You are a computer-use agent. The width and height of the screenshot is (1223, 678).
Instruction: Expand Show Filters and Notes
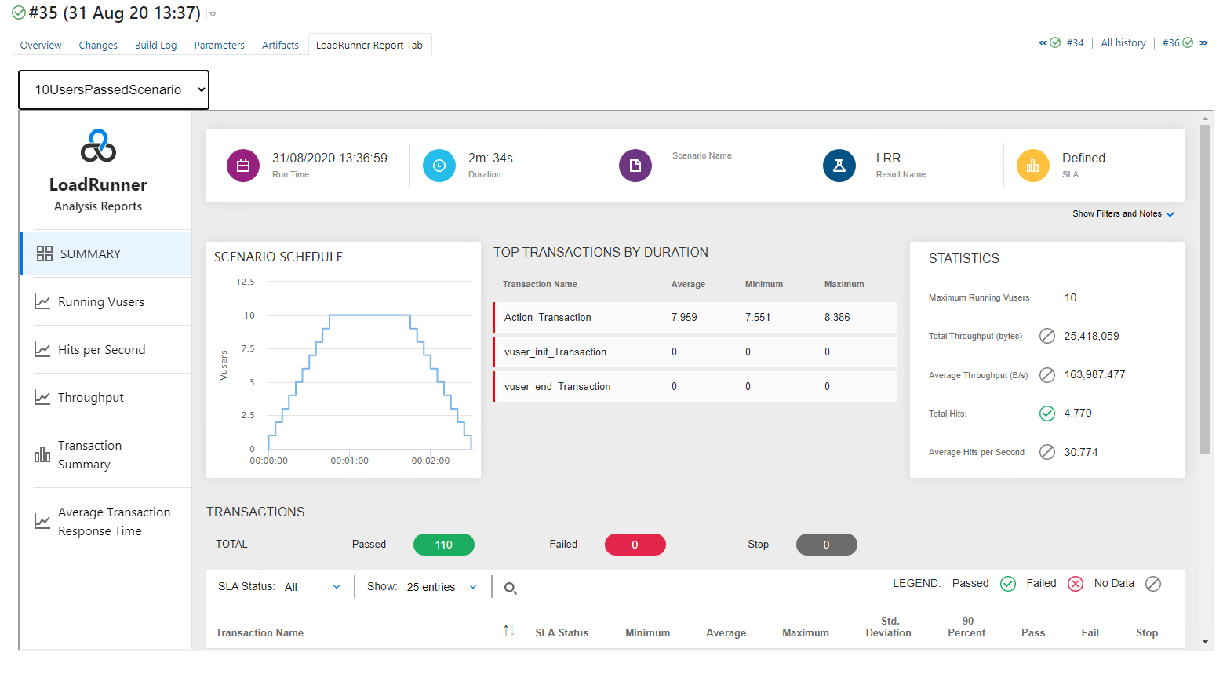tap(1123, 214)
